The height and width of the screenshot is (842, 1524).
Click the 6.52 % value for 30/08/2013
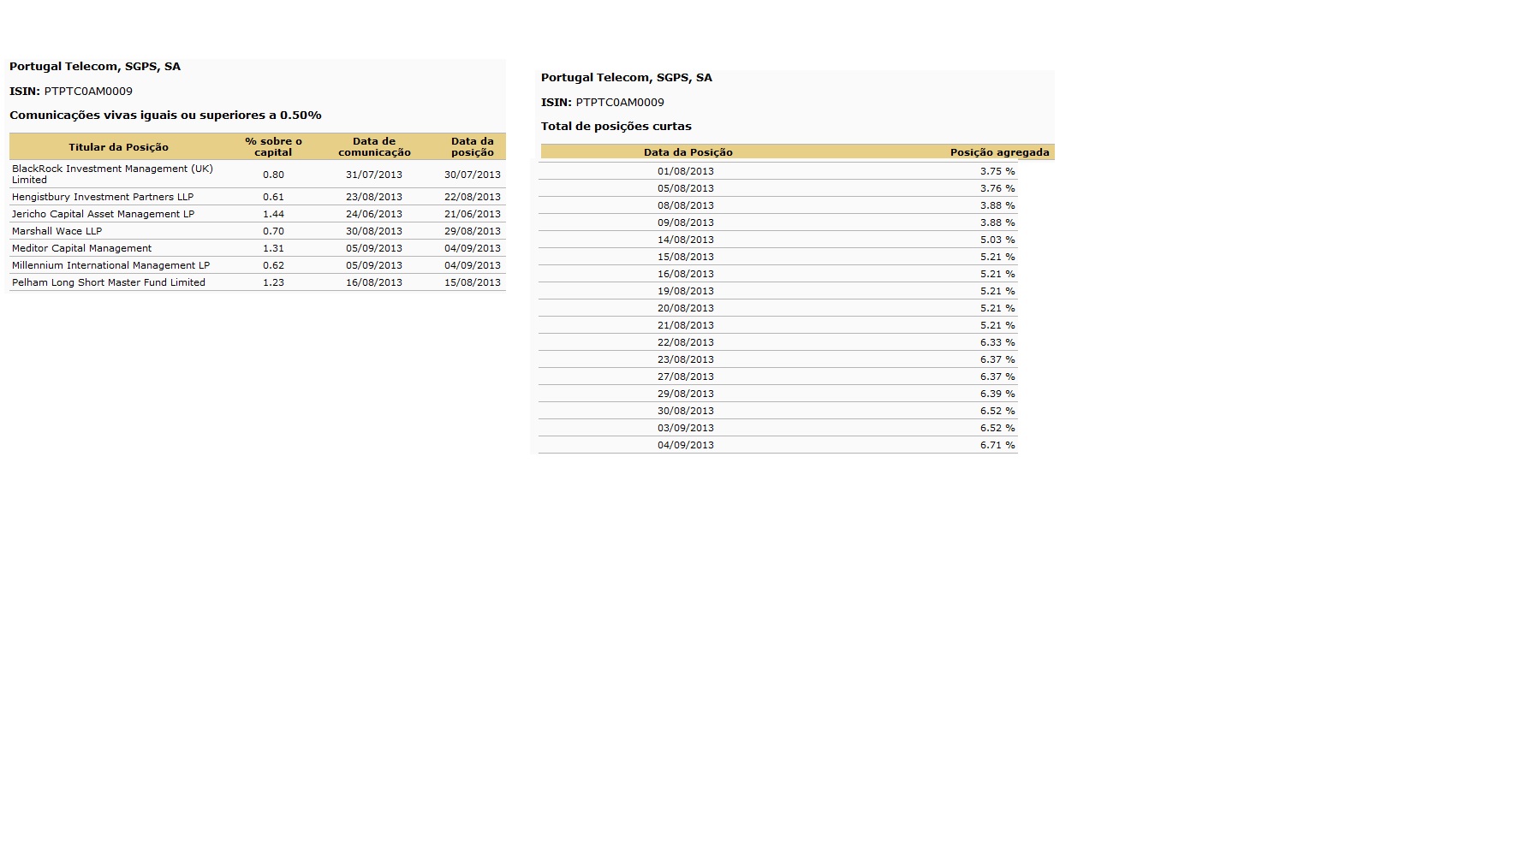click(x=997, y=411)
